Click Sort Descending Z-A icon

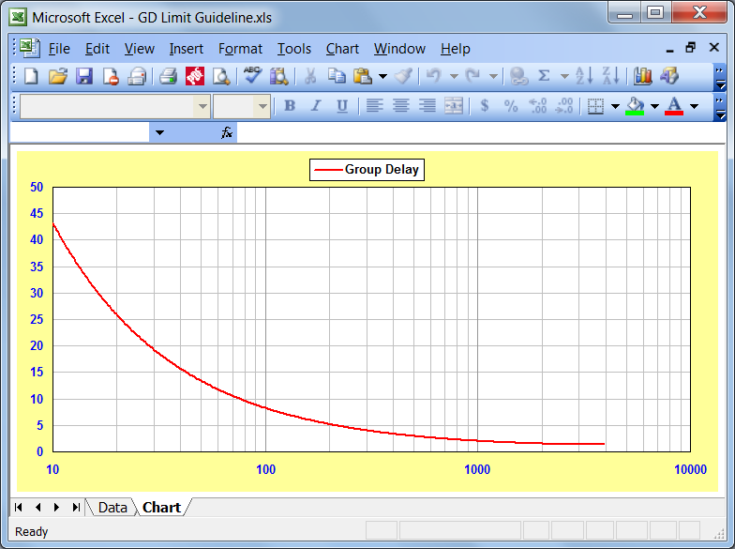(x=611, y=76)
